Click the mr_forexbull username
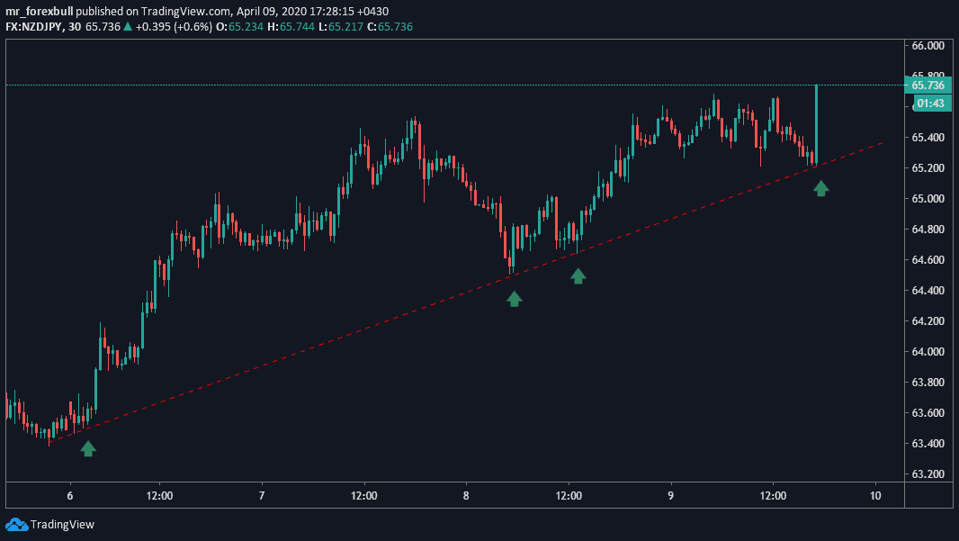The image size is (959, 541). point(40,11)
